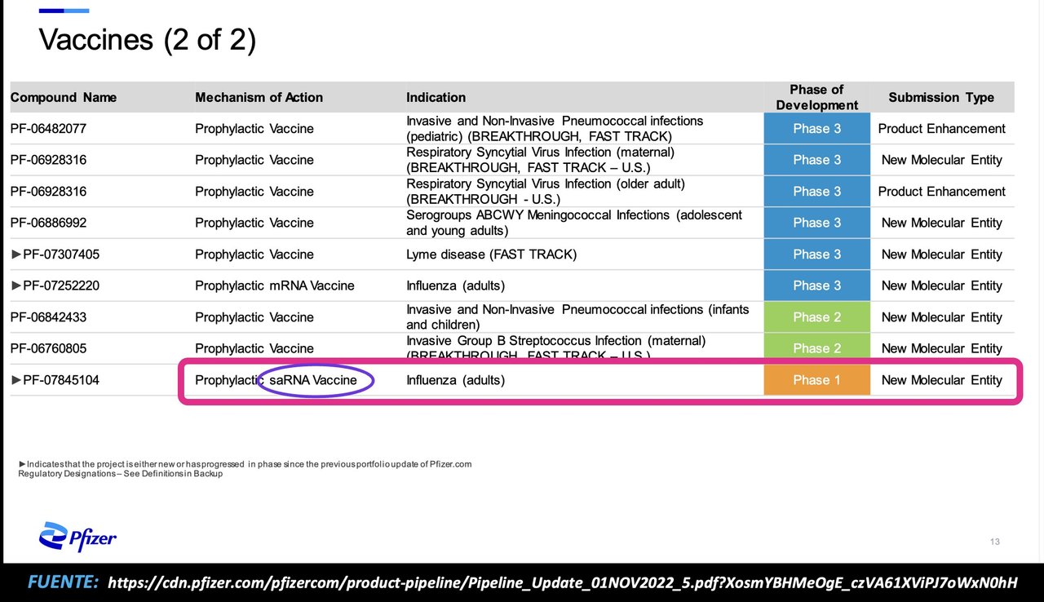Click the Pfizer logo at the bottom left
The width and height of the screenshot is (1044, 602).
coord(77,537)
